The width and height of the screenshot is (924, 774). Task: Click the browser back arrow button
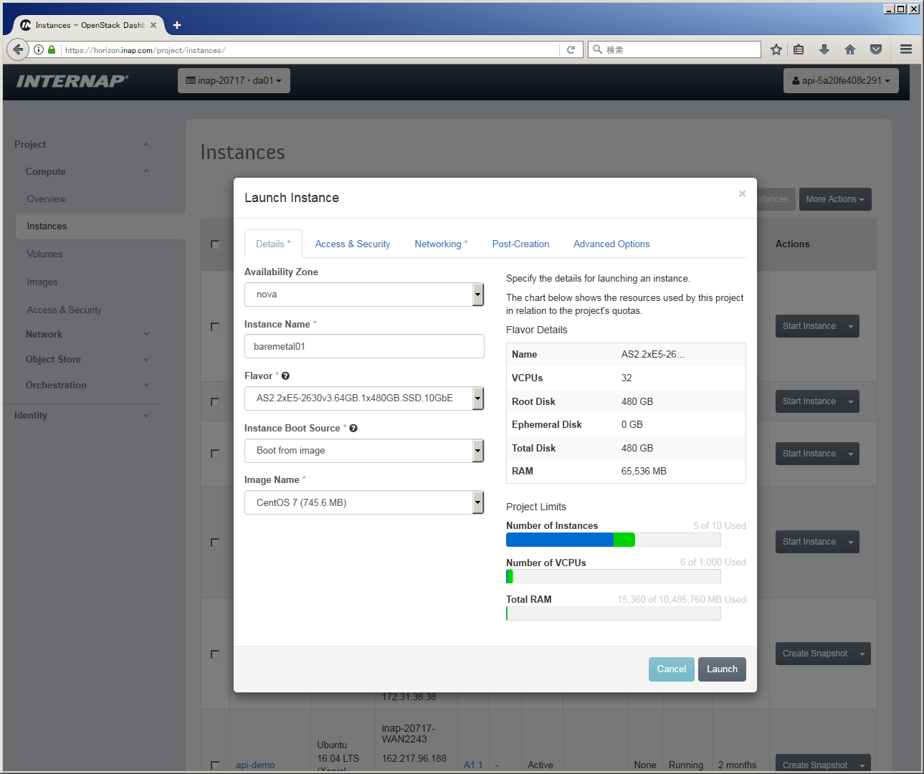click(x=18, y=49)
